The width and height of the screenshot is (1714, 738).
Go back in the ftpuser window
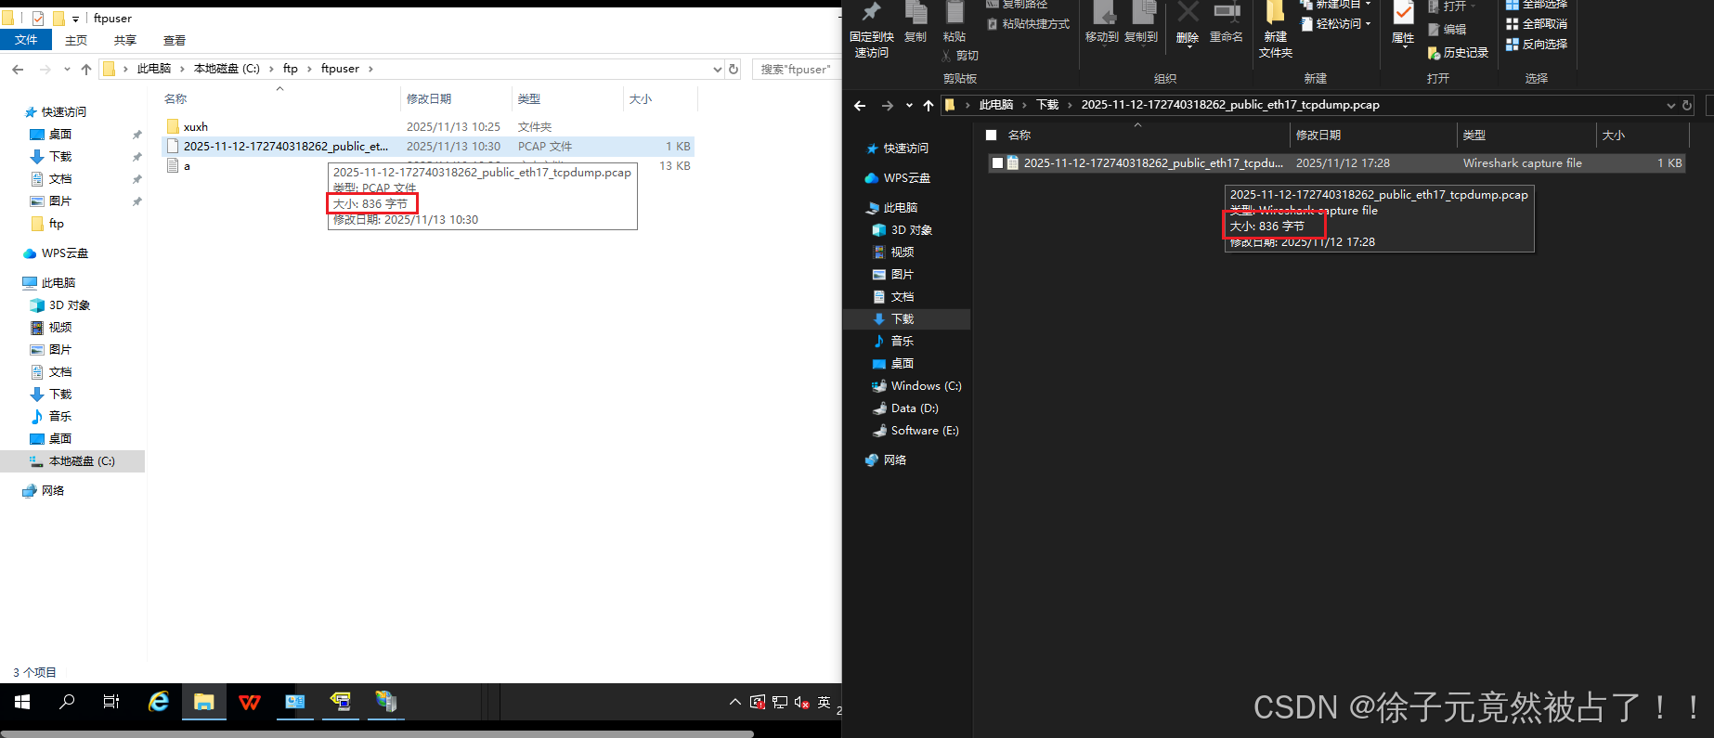pyautogui.click(x=18, y=69)
